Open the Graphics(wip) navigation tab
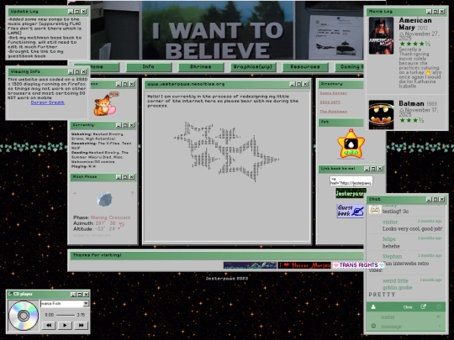 [253, 67]
